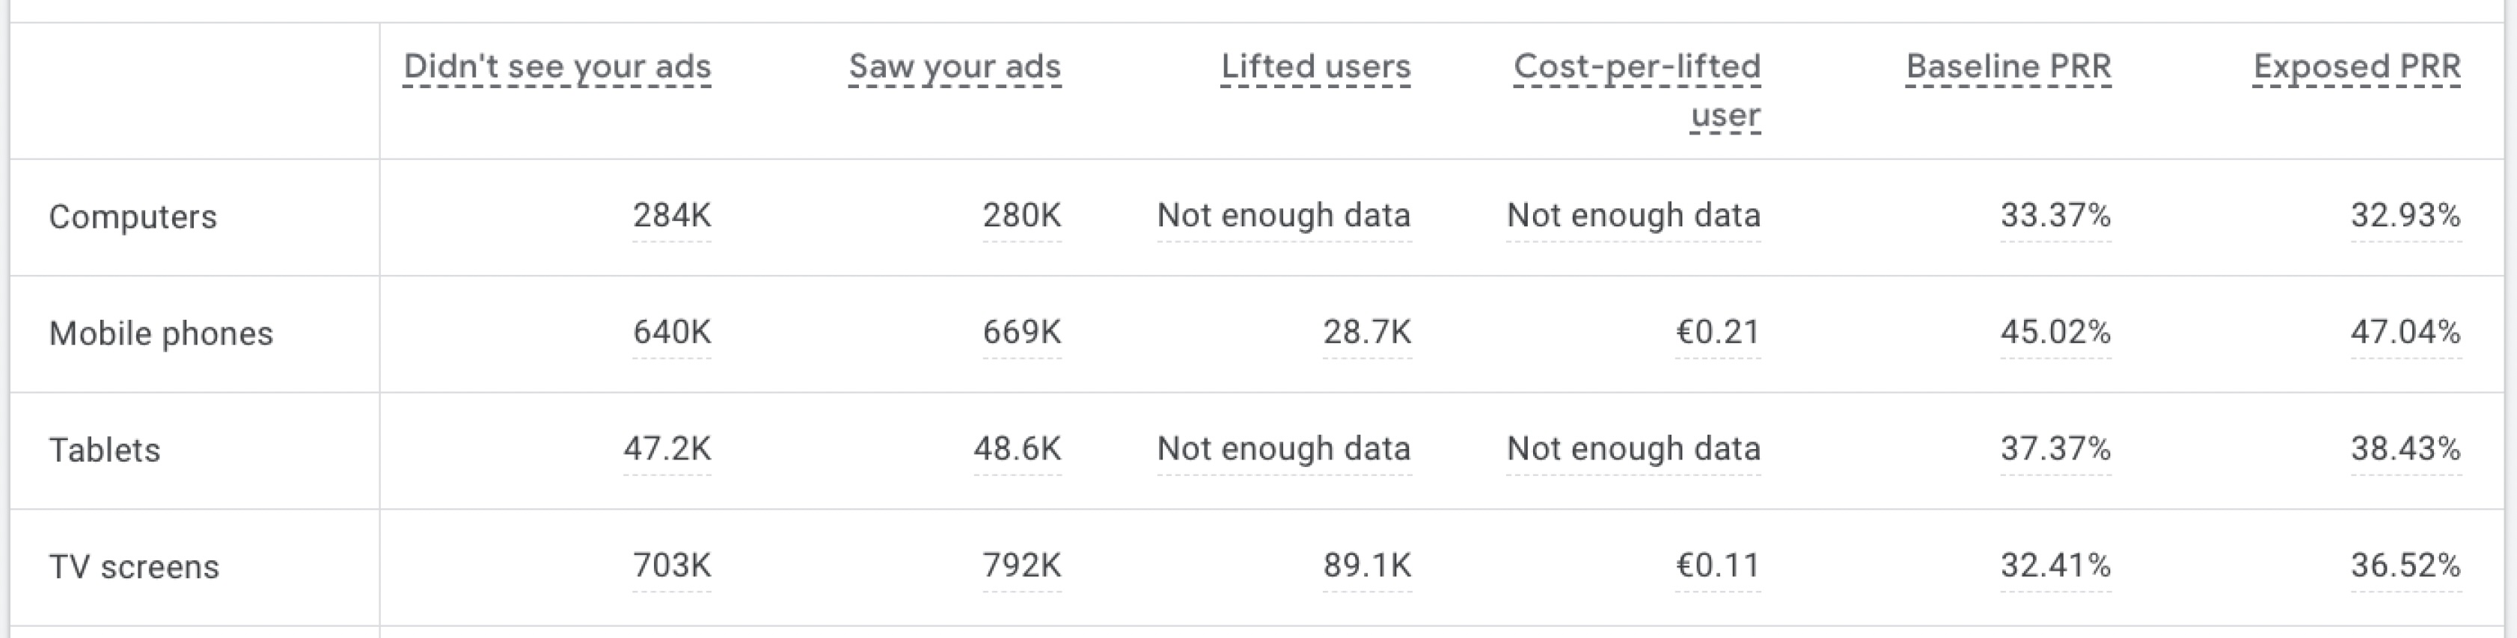This screenshot has height=638, width=2517.
Task: Select the Computers row label
Action: pyautogui.click(x=133, y=217)
